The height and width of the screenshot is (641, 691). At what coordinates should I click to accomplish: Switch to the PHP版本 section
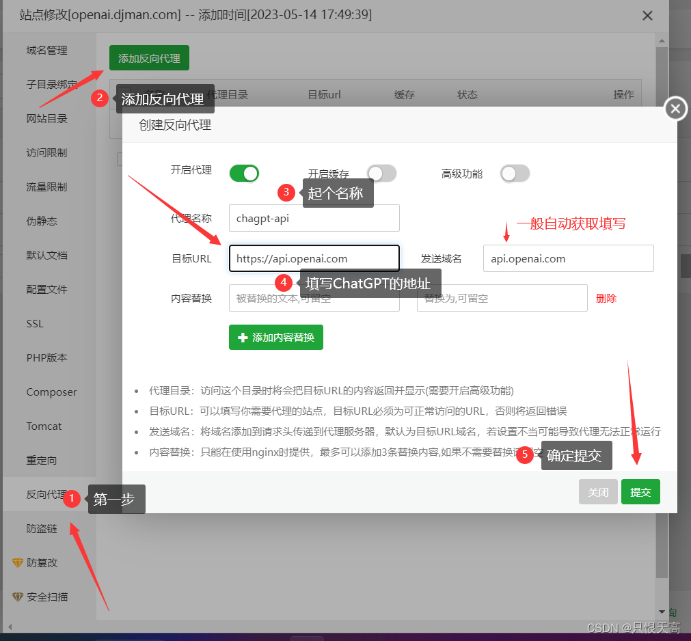[x=46, y=357]
